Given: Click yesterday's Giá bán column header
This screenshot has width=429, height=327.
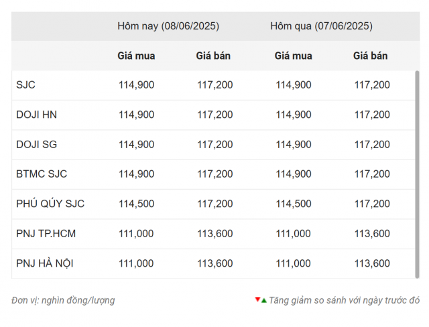Looking at the screenshot, I should [x=370, y=56].
